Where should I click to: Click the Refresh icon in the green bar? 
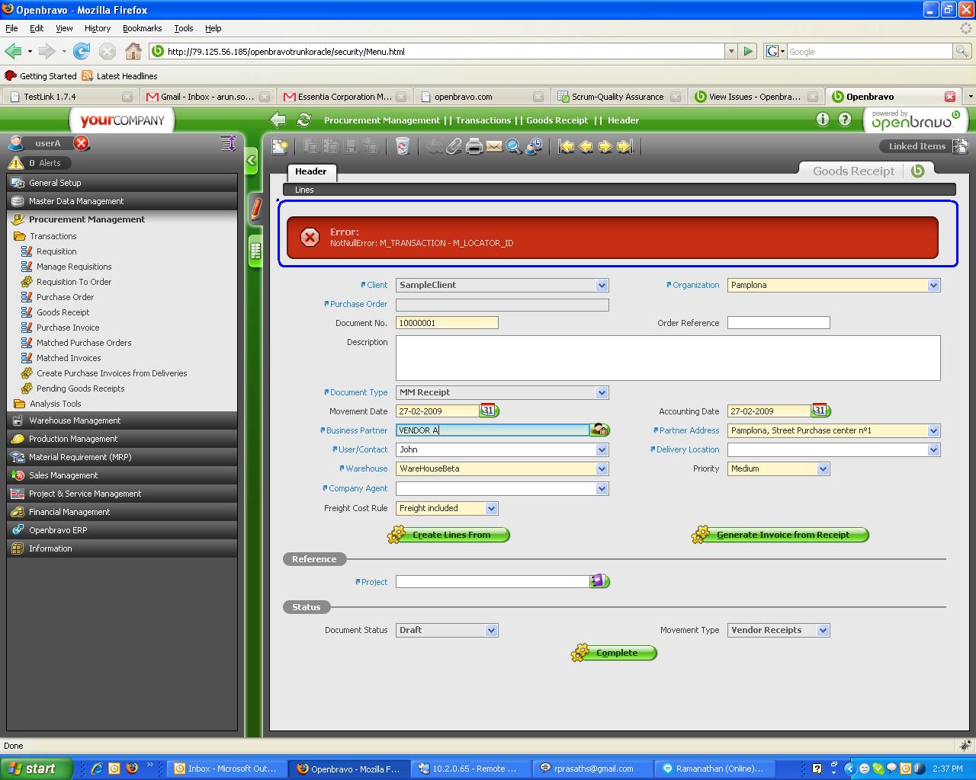point(303,120)
